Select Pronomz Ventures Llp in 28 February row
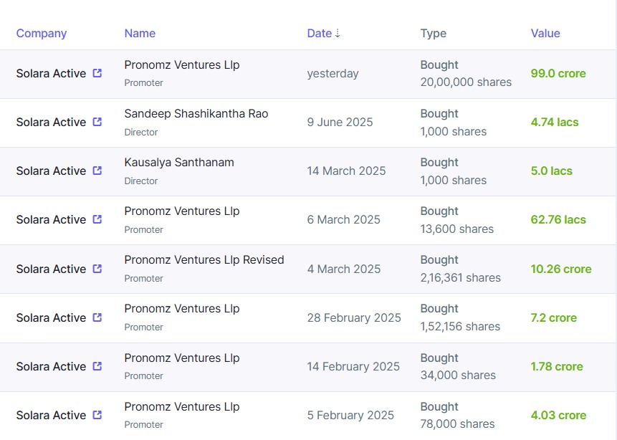The height and width of the screenshot is (440, 617). point(182,309)
